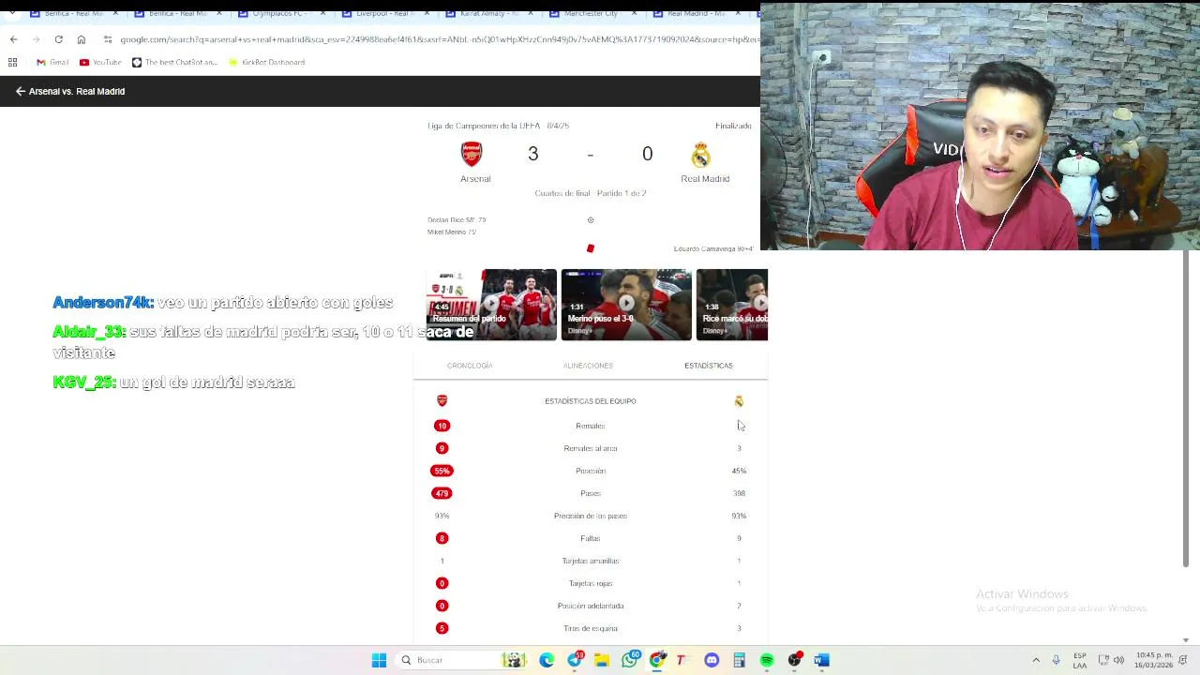This screenshot has width=1200, height=675.
Task: Open the apps grid in bookmarks bar
Action: 12,62
